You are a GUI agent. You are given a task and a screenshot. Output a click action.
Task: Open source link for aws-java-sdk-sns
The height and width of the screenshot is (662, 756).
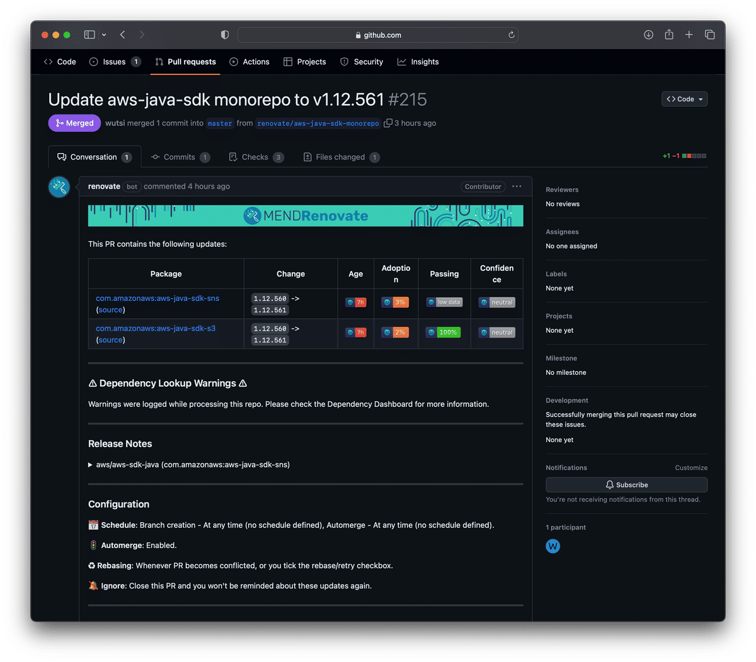tap(111, 310)
